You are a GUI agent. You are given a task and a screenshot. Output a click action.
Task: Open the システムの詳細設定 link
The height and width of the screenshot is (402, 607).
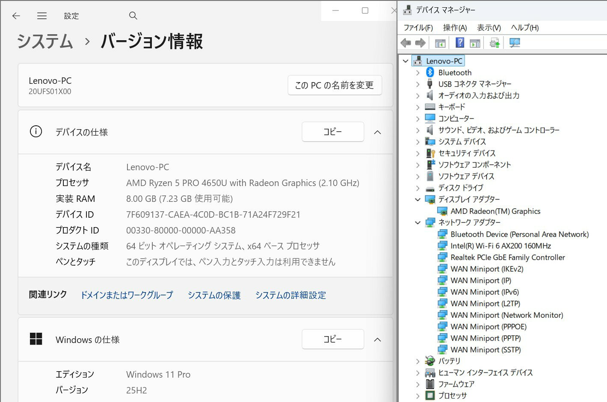tap(290, 295)
